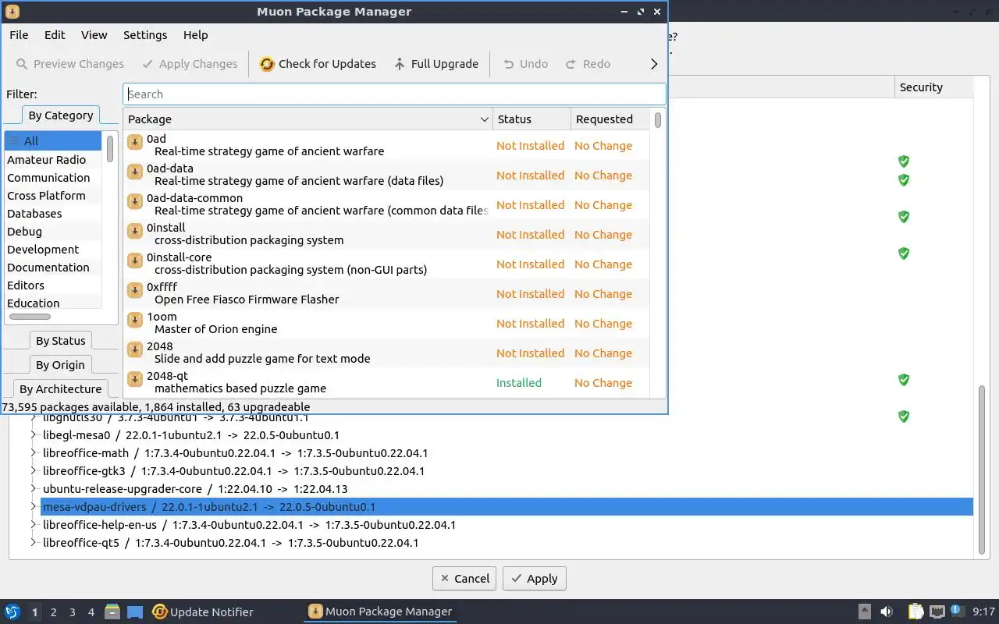Click the Muon icon in the title bar
The image size is (999, 624).
[x=12, y=12]
